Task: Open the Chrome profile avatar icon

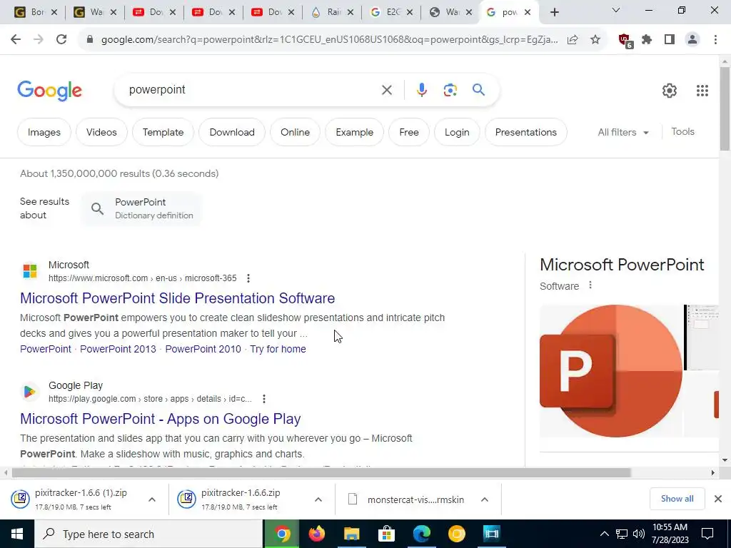Action: point(692,40)
